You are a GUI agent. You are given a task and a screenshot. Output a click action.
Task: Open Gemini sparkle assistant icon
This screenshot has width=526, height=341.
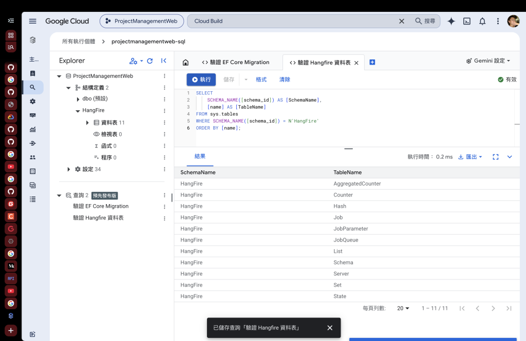click(451, 21)
